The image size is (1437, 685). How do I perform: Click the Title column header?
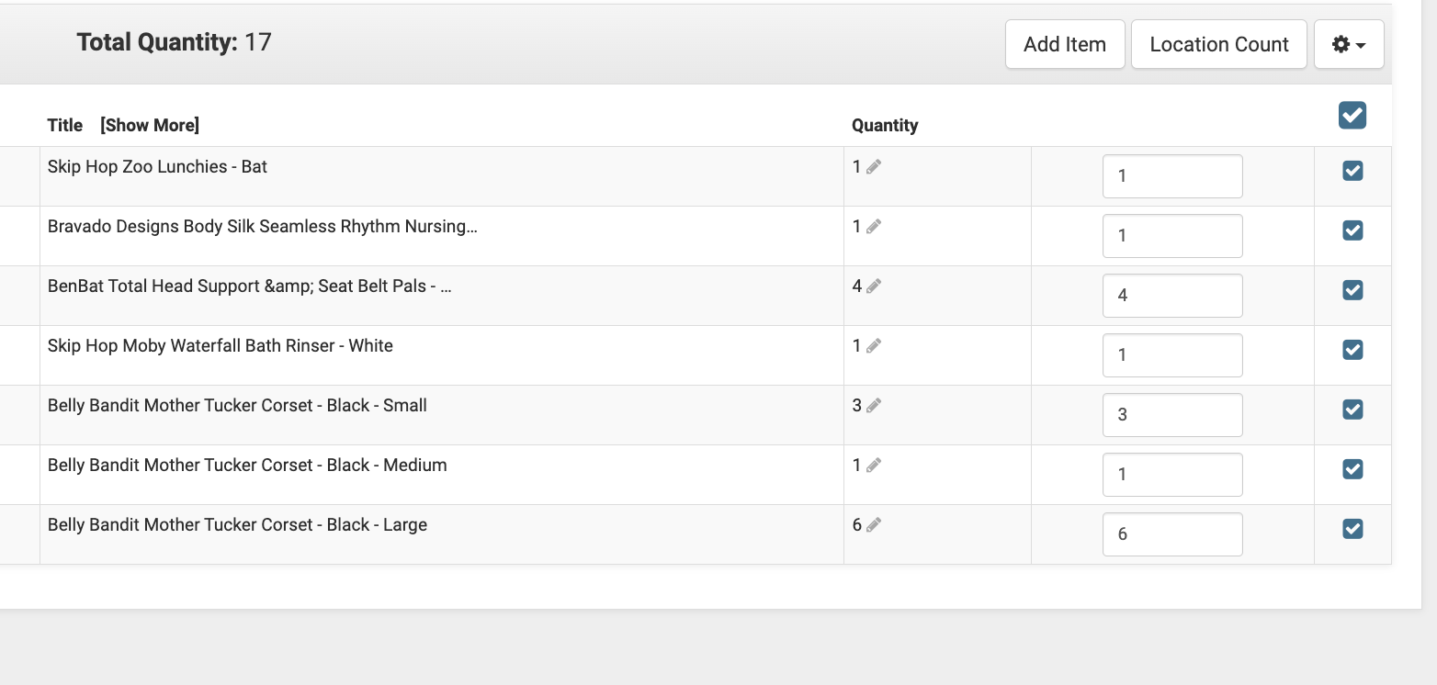(65, 125)
